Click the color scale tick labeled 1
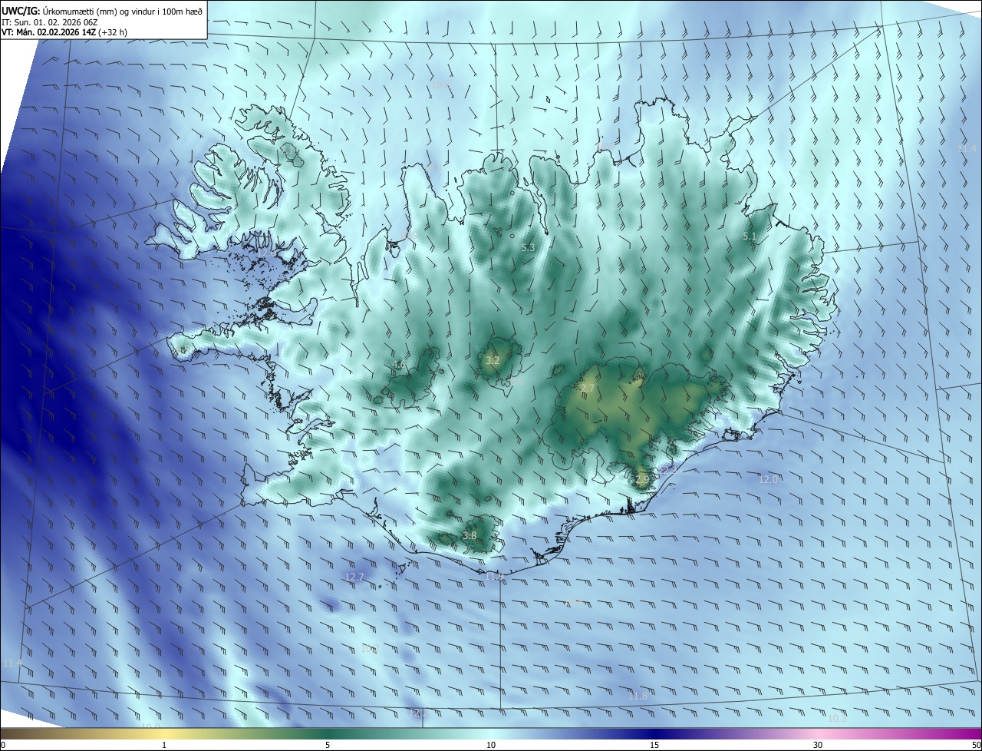982x751 pixels. tap(164, 745)
